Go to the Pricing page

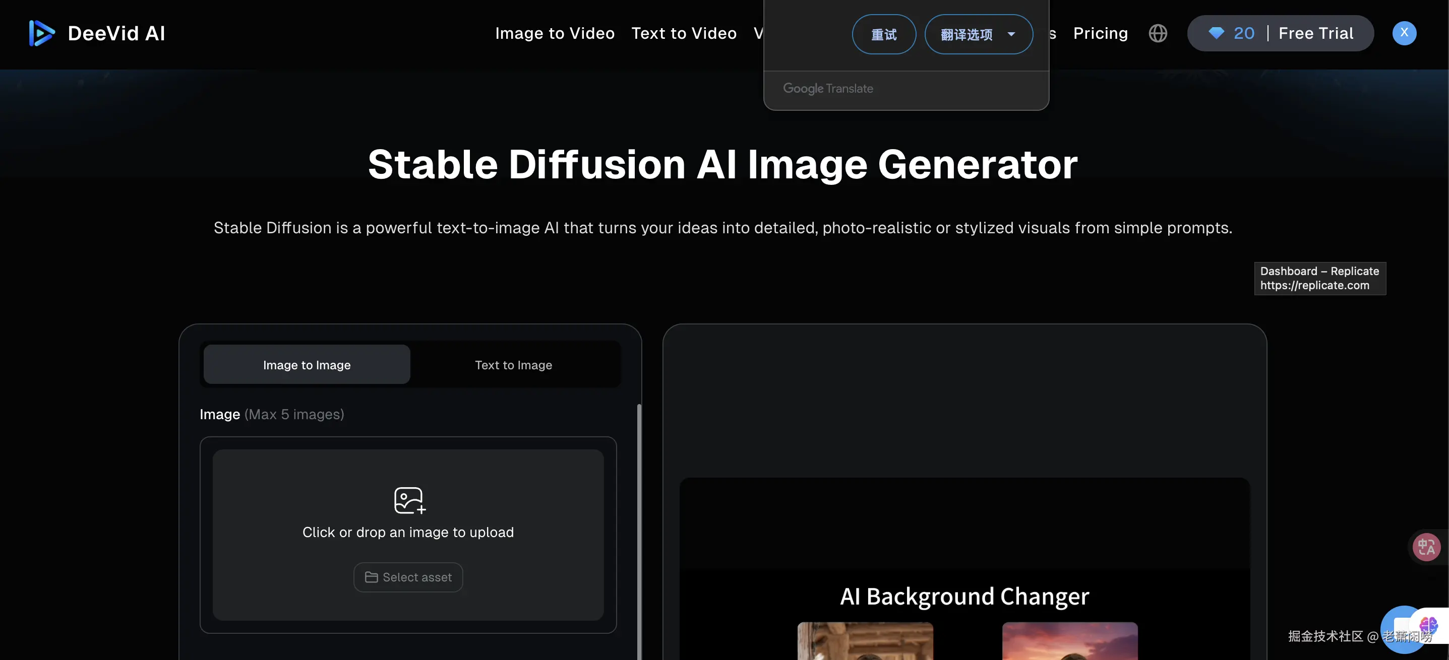point(1100,33)
